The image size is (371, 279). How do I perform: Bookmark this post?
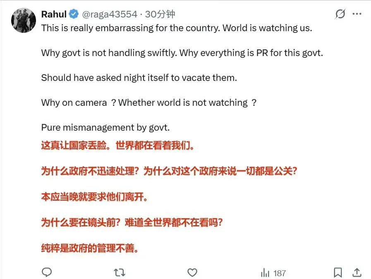[x=337, y=272]
